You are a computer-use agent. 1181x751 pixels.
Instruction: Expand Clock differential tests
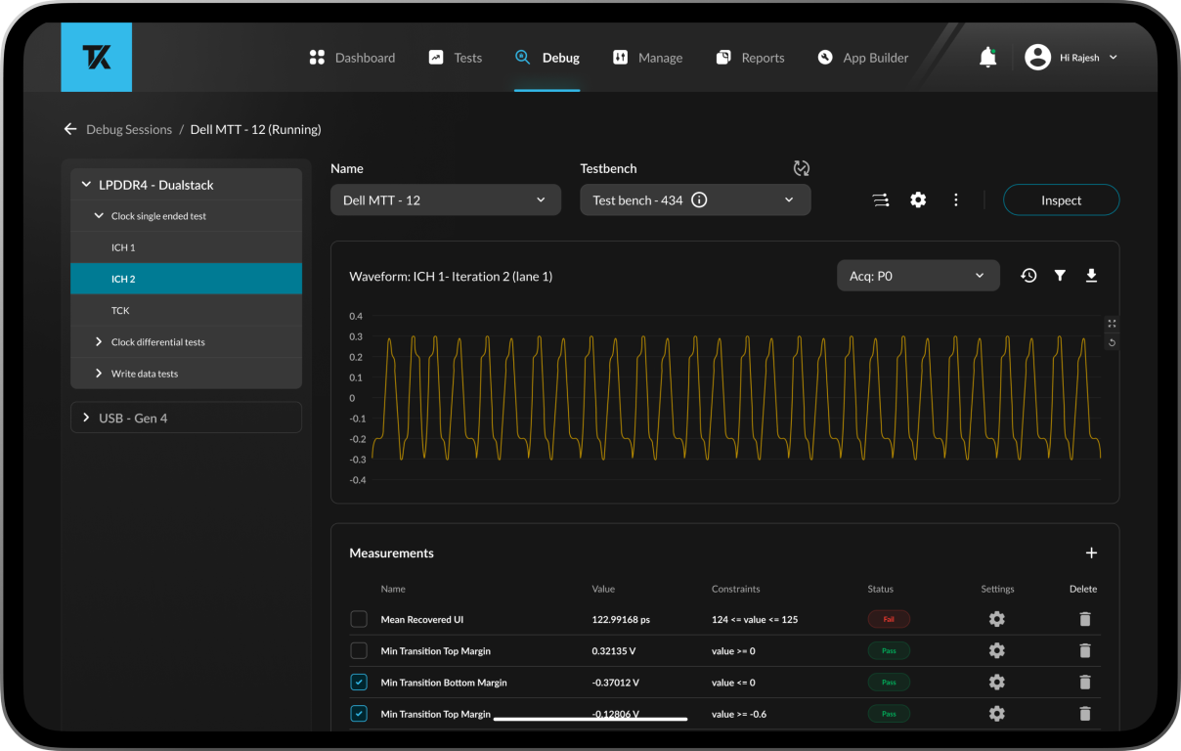click(97, 341)
